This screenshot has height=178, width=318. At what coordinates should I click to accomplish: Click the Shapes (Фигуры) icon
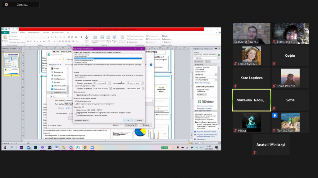(x=114, y=37)
